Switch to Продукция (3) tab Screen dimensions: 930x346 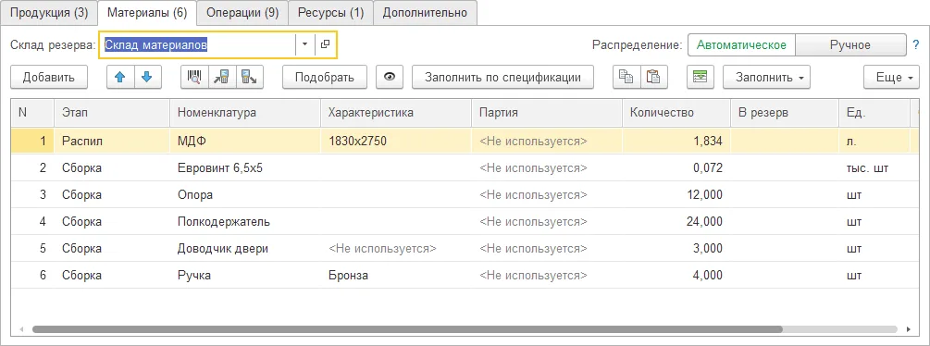(49, 13)
